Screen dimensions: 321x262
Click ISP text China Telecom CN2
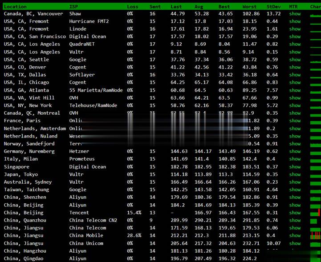pos(93,220)
